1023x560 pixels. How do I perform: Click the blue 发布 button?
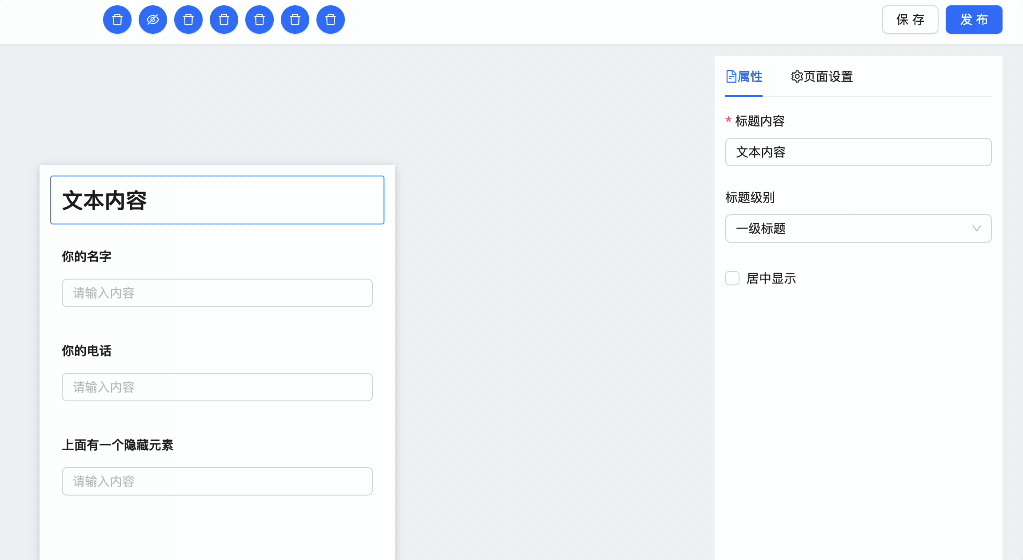pyautogui.click(x=974, y=20)
